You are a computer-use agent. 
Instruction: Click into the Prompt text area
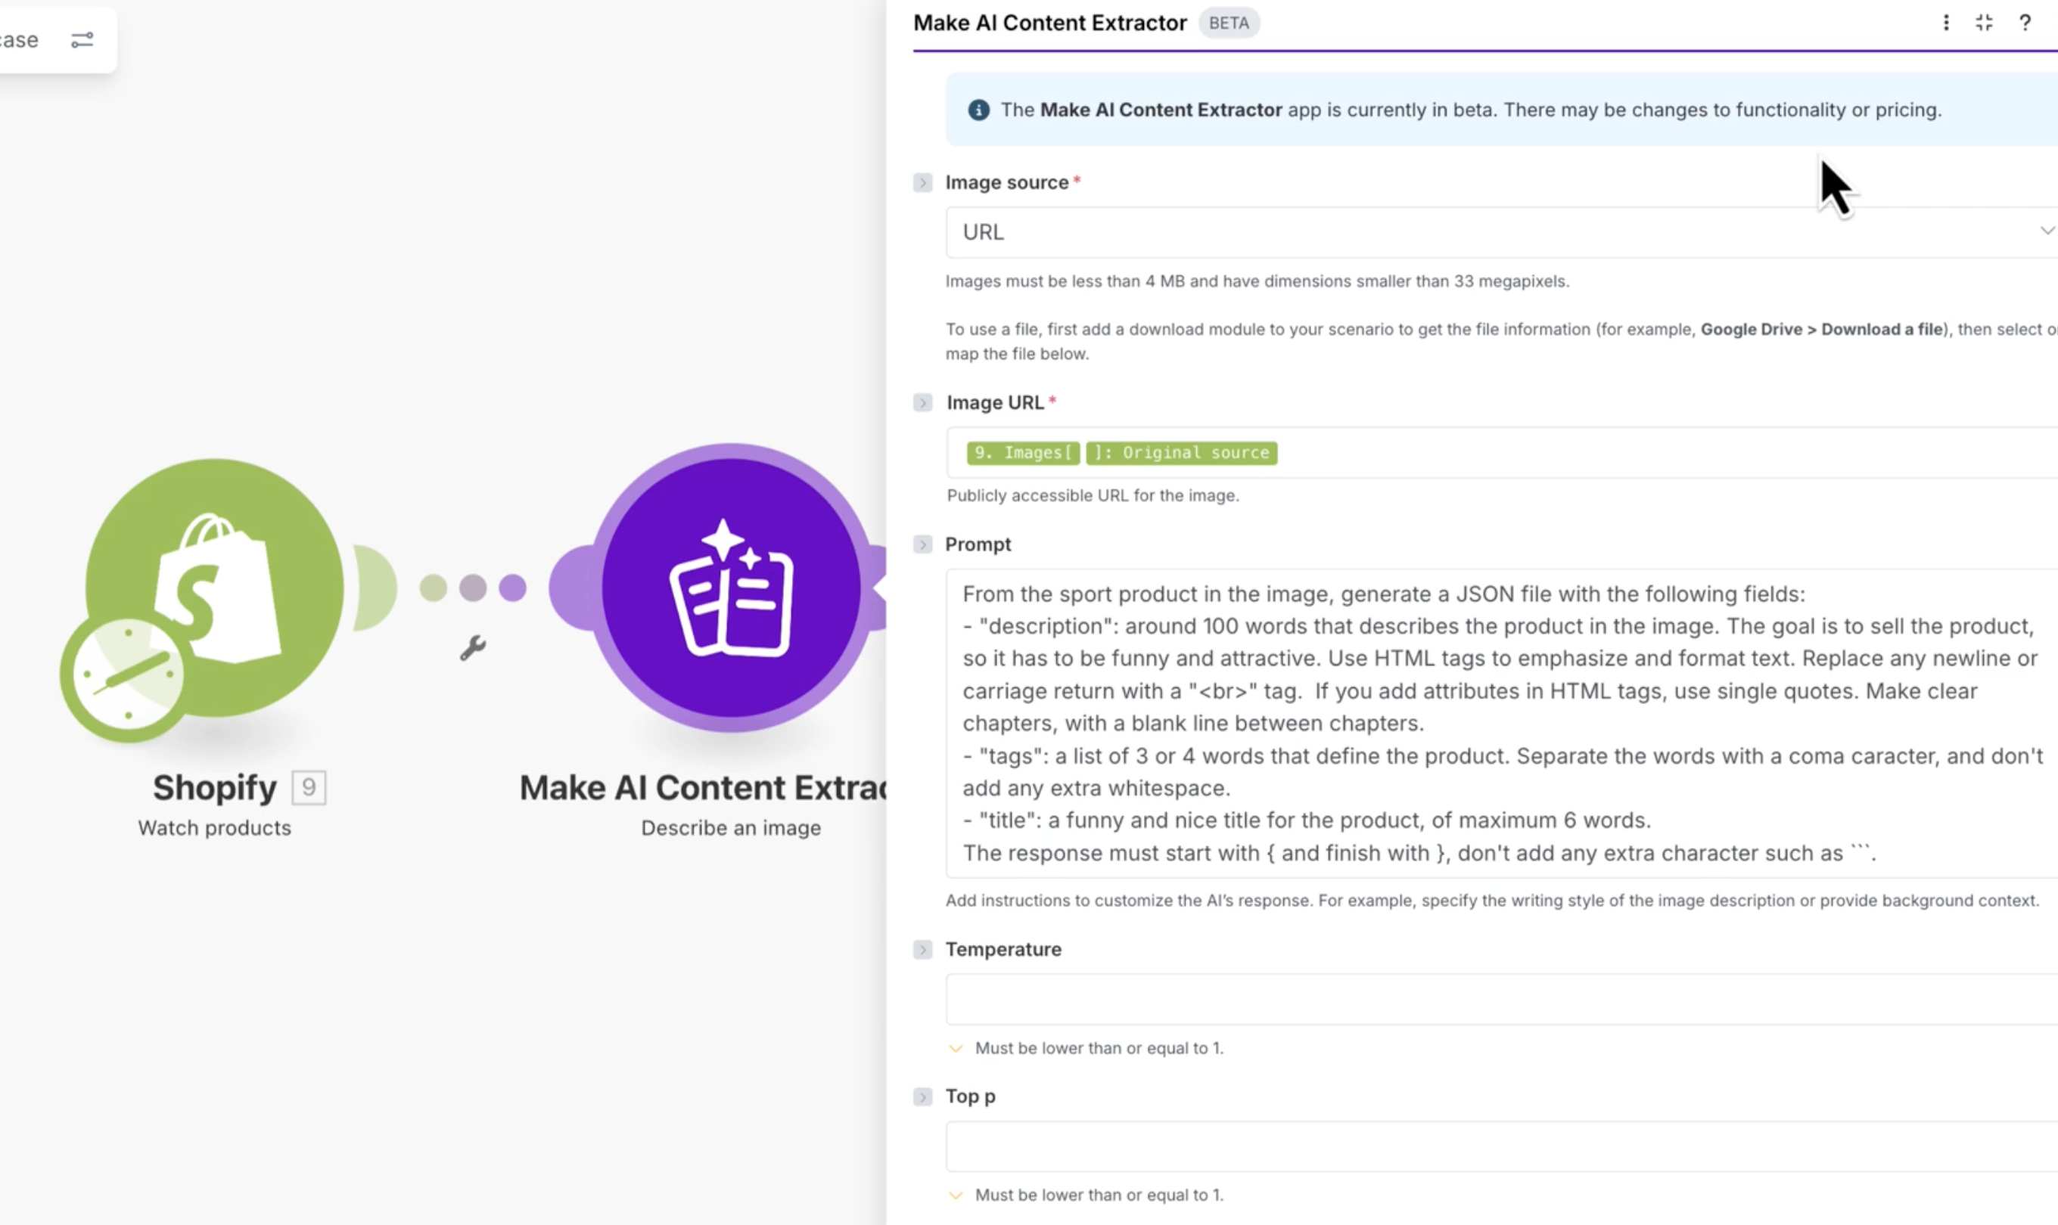[1501, 723]
